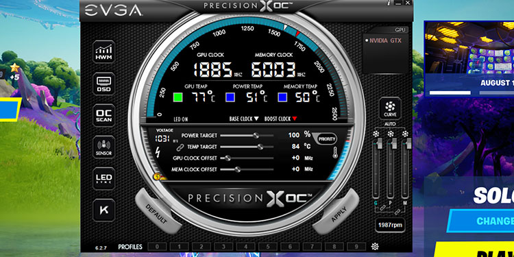Open the SENSOR panel icon
Screen dimensions: 514x257
coord(104,147)
